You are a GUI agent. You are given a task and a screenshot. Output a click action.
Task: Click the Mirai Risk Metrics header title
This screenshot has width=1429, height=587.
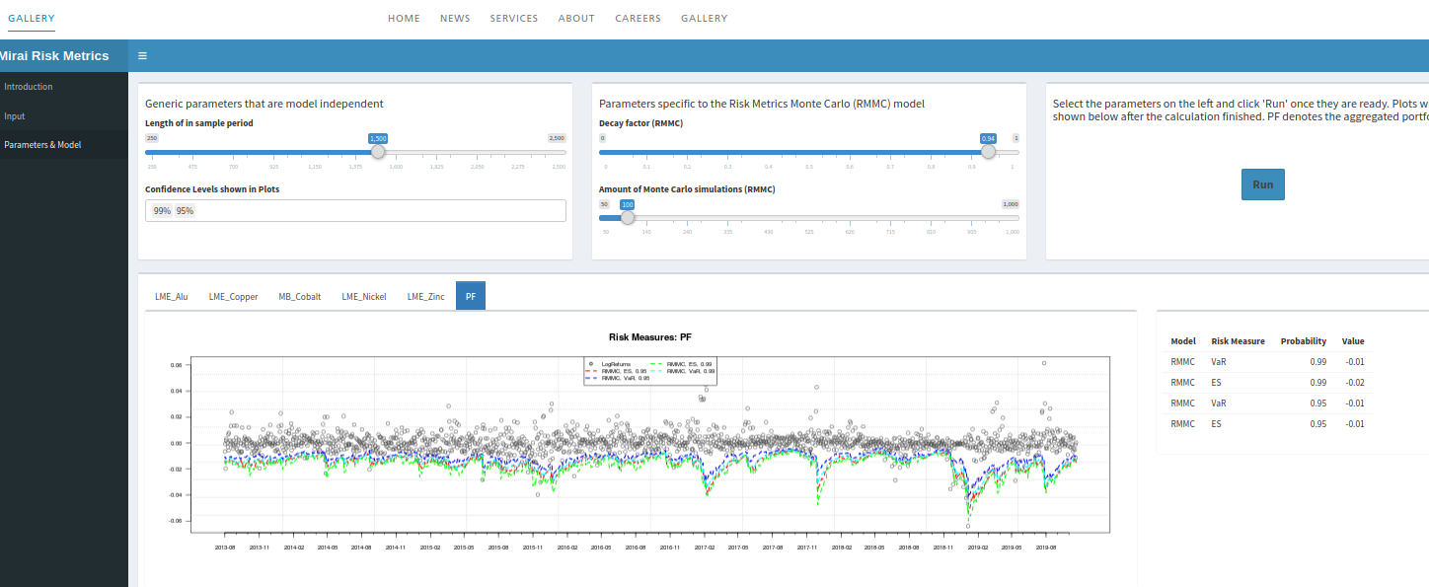coord(54,56)
